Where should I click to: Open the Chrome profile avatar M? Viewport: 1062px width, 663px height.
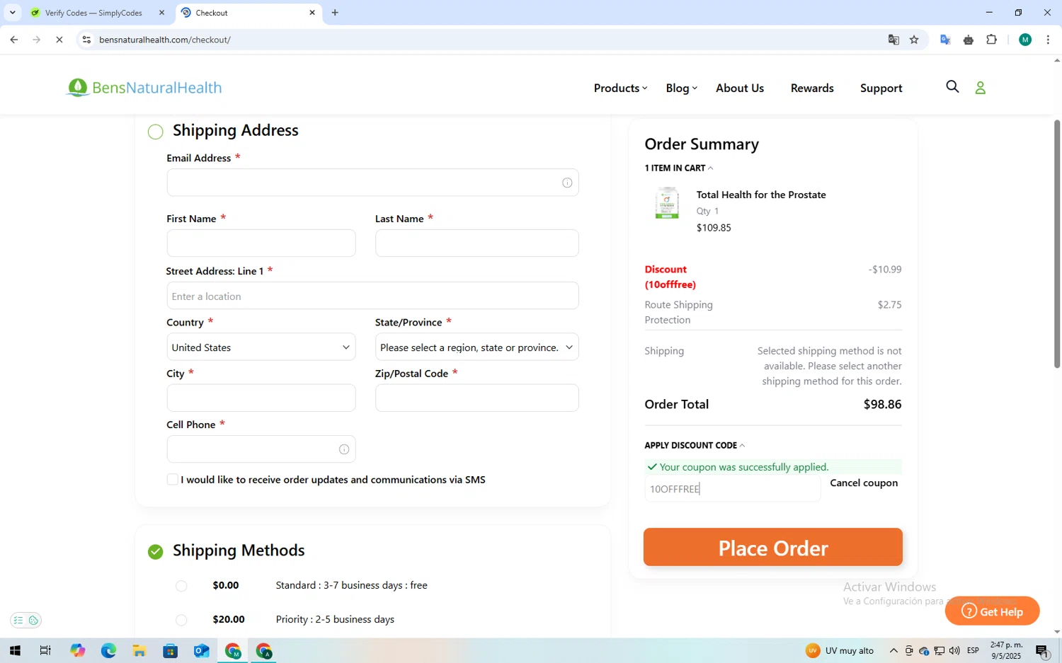1025,40
